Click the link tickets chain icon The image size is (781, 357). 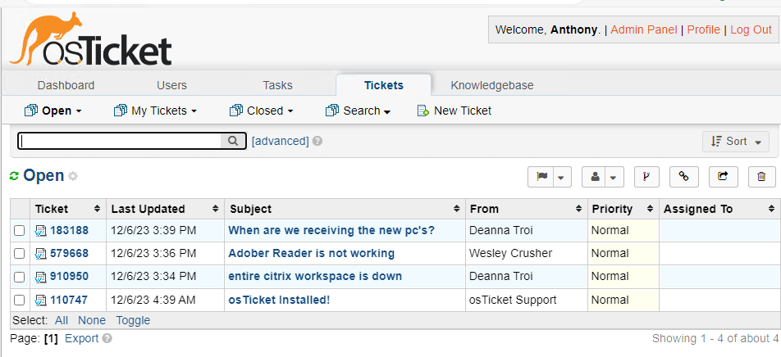pos(684,176)
